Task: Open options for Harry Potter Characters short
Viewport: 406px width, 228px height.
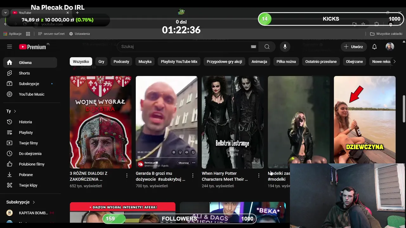Action: [x=259, y=175]
